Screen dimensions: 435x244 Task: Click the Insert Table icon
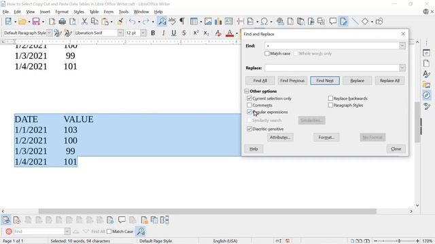tap(194, 22)
